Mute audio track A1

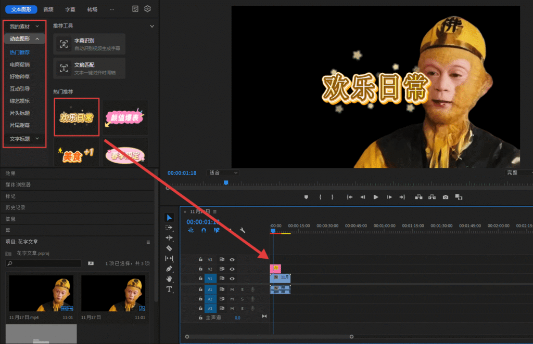[x=232, y=289]
